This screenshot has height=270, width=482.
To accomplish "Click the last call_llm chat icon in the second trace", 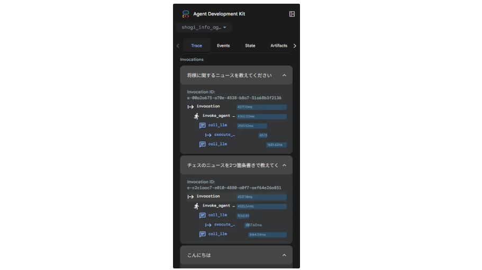I will tap(202, 234).
